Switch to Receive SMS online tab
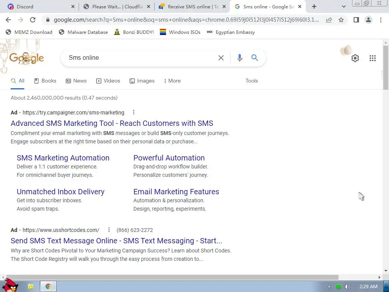 [x=192, y=7]
